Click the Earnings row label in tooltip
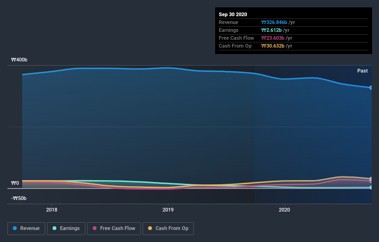 pos(229,30)
